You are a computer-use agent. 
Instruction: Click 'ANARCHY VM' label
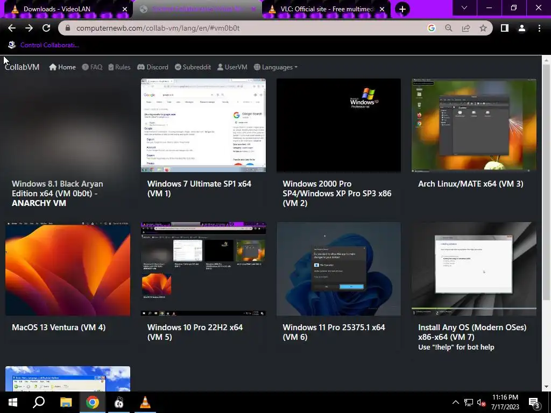pos(39,203)
